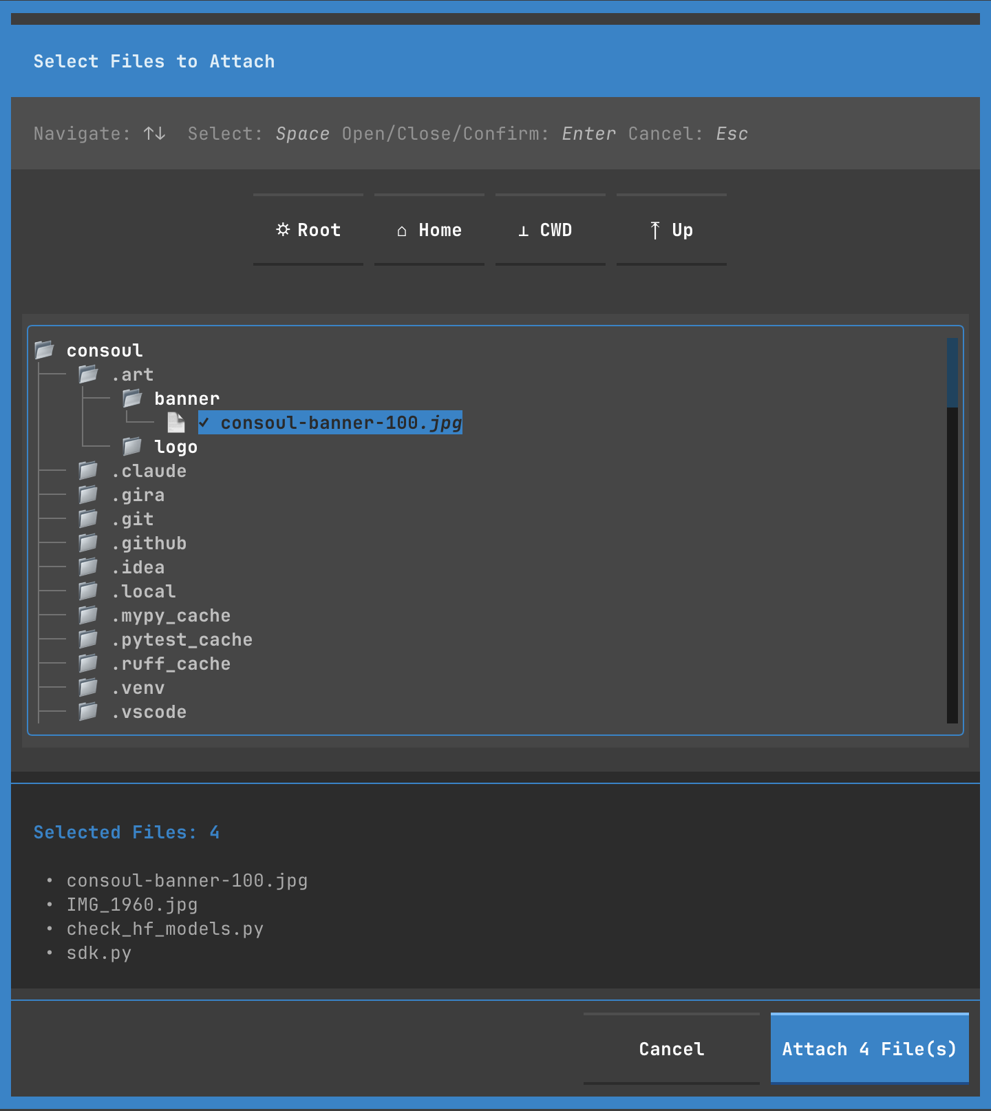
Task: Click the banner folder icon
Action: 132,399
